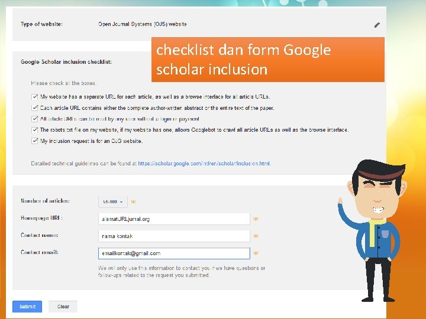Viewport: 426px width, 319px height.
Task: Open the Number of articles dropdown
Action: [x=112, y=201]
